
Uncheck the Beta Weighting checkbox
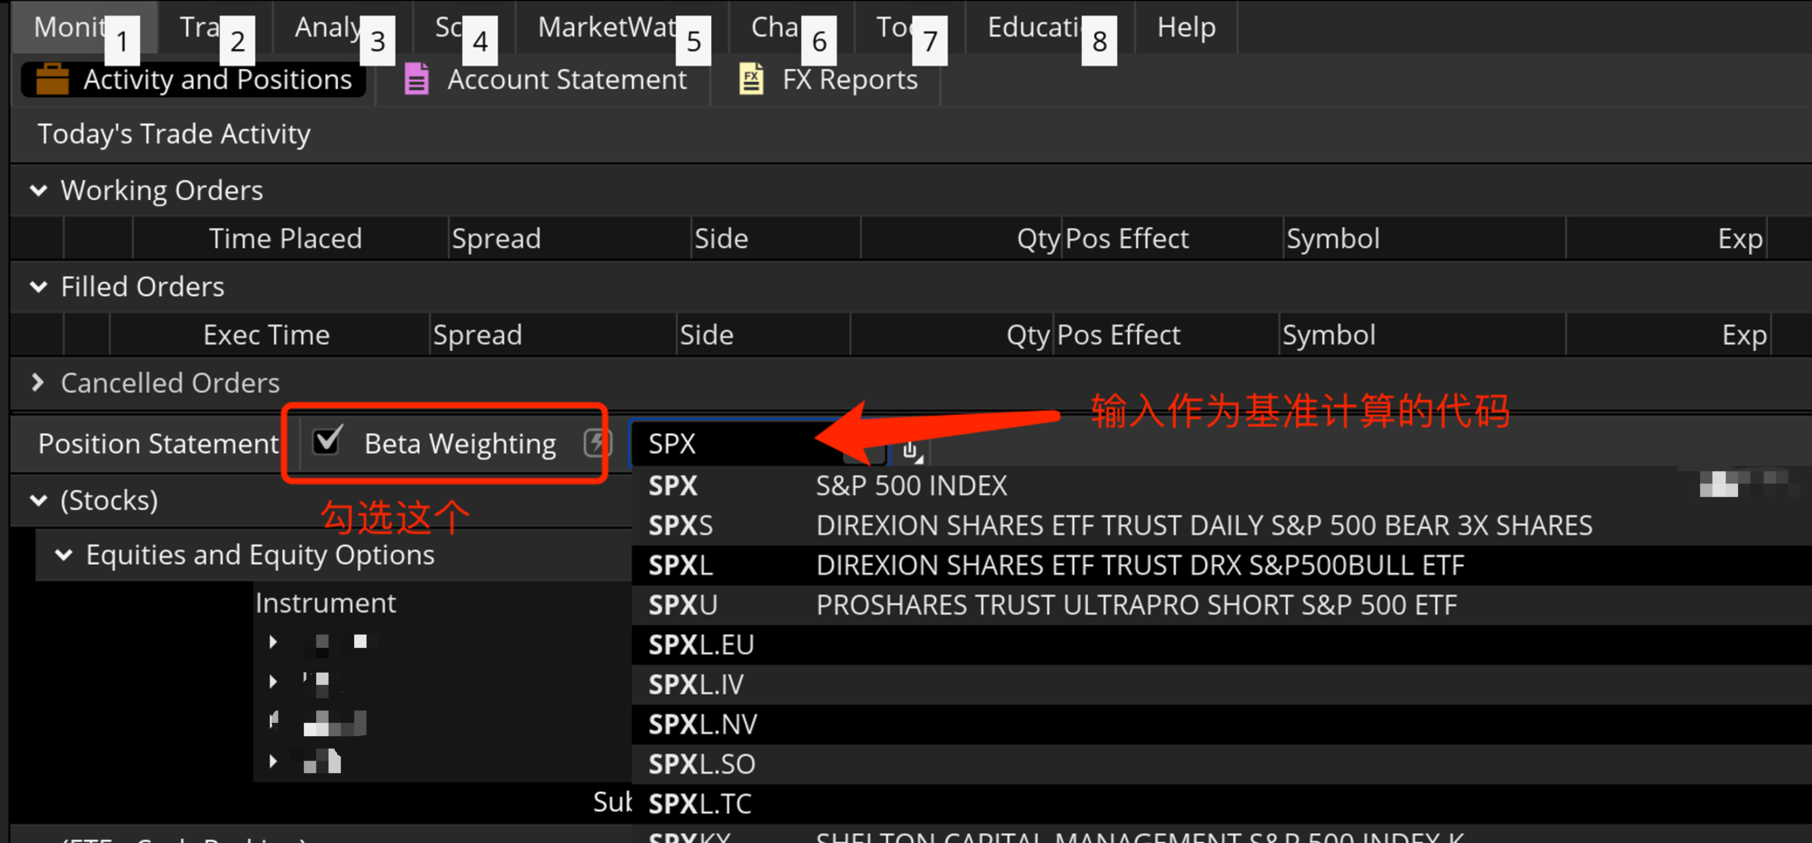click(x=327, y=442)
